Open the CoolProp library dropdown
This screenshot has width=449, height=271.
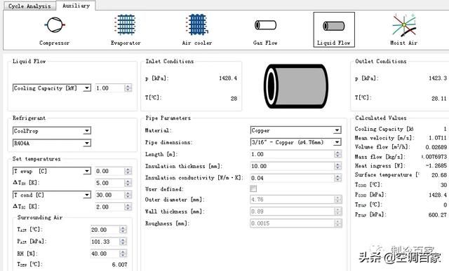tap(52, 131)
